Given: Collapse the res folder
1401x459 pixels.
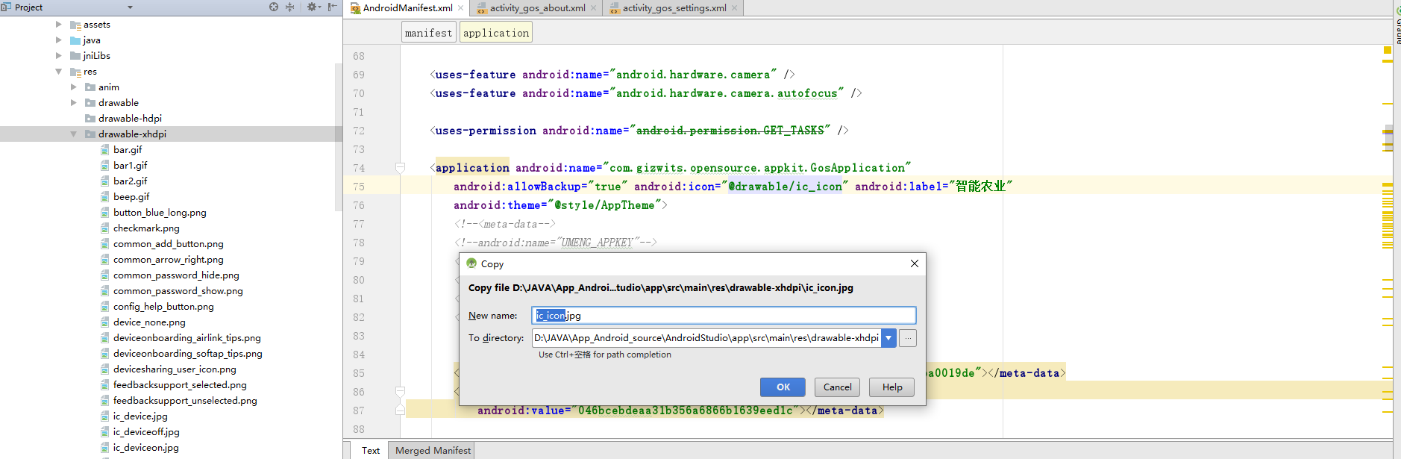Looking at the screenshot, I should [x=59, y=71].
